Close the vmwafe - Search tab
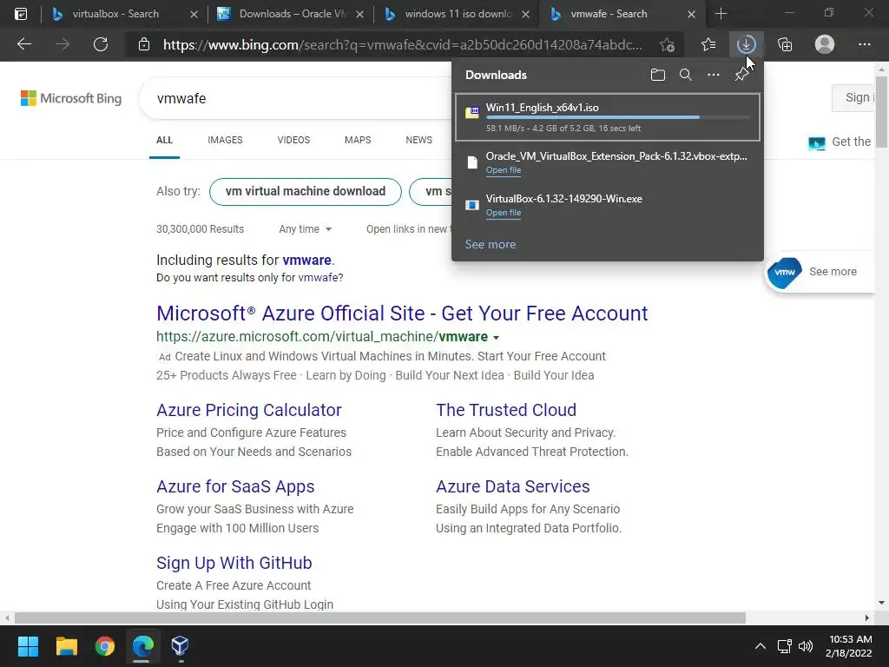889x667 pixels. (691, 14)
